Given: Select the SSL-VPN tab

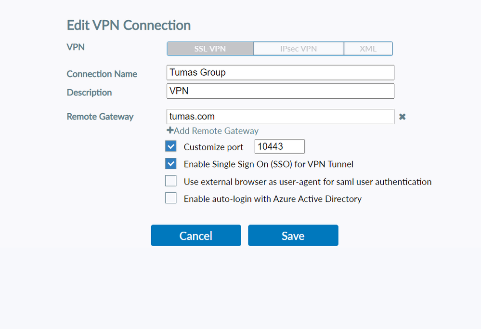Looking at the screenshot, I should pos(210,49).
